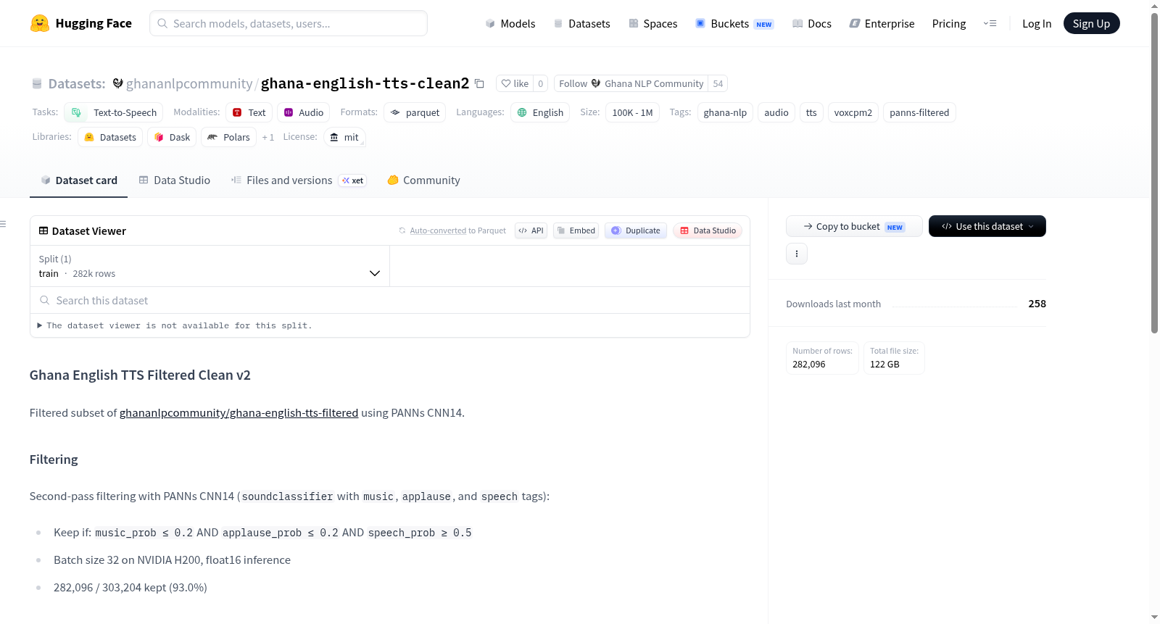Click the panns-filtered tag
The height and width of the screenshot is (624, 1160).
(x=919, y=112)
